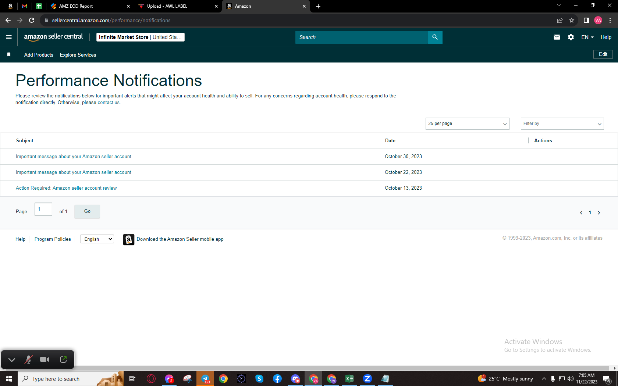Click the Go button

(x=87, y=211)
